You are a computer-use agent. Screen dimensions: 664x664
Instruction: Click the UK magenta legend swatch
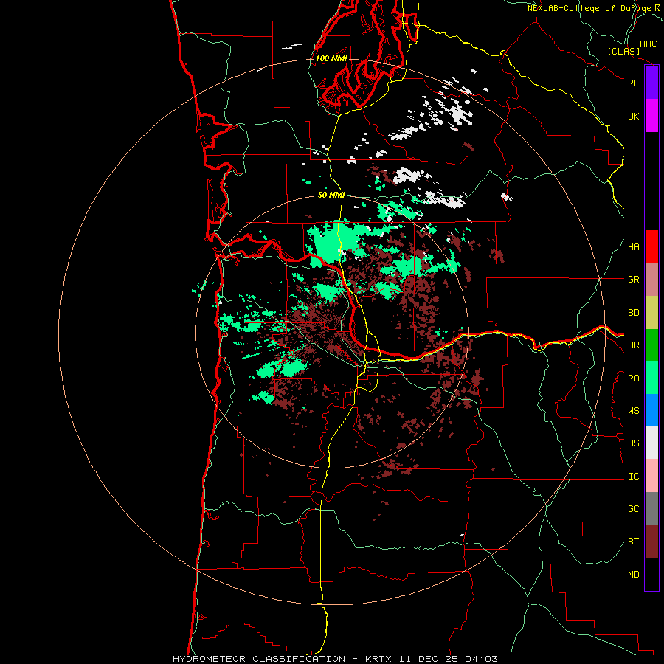coord(651,116)
